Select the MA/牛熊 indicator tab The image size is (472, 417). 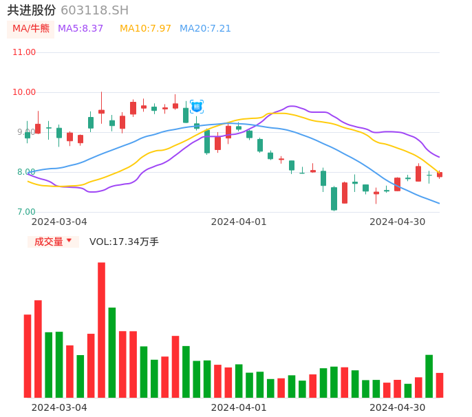point(31,29)
